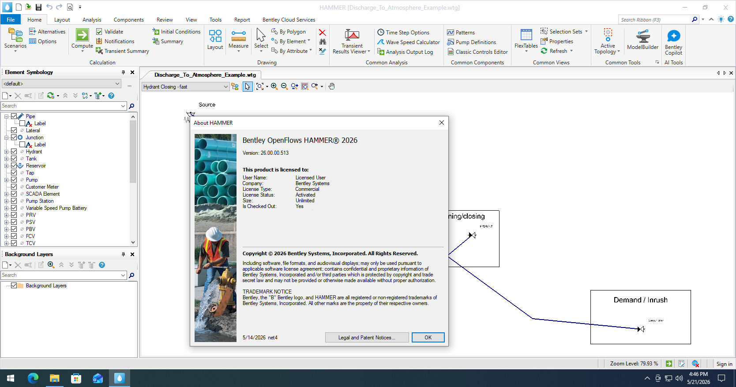The height and width of the screenshot is (387, 736).
Task: Toggle the Reservoir checkbox
Action: 14,166
